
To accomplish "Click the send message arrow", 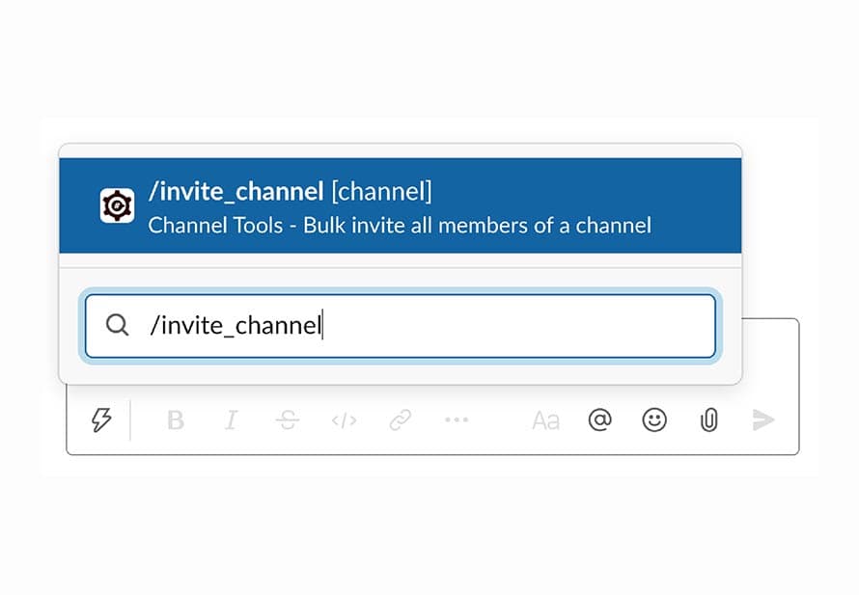I will (x=763, y=420).
